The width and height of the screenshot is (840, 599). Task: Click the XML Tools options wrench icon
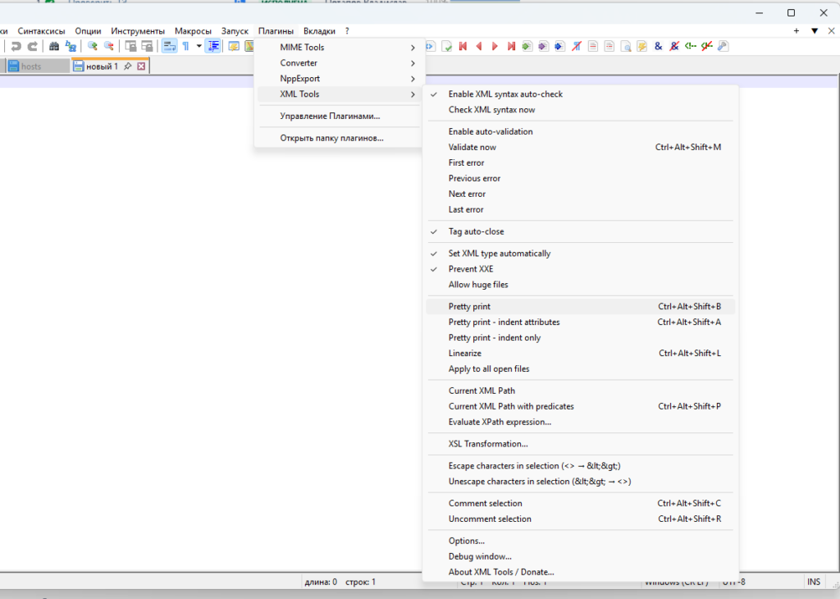pos(722,46)
